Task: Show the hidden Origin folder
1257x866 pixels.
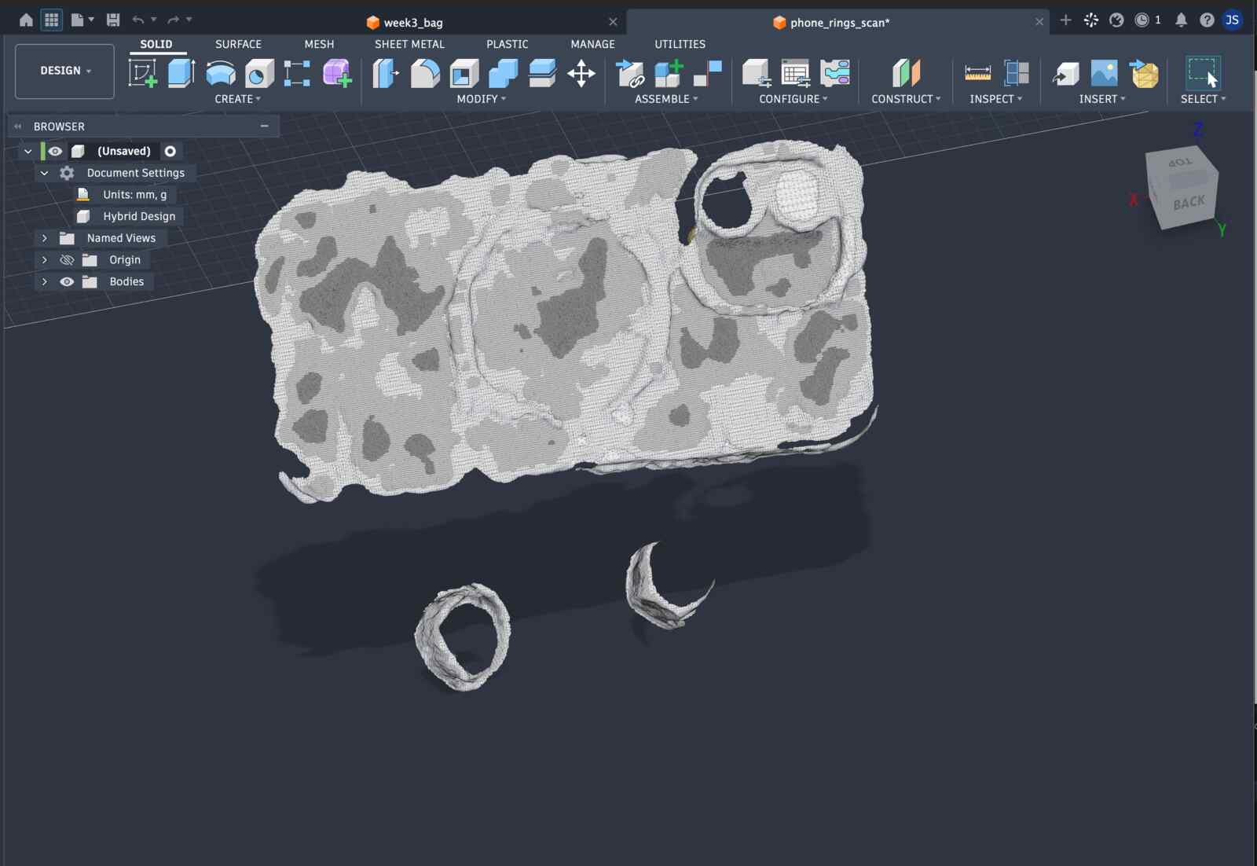Action: point(67,260)
